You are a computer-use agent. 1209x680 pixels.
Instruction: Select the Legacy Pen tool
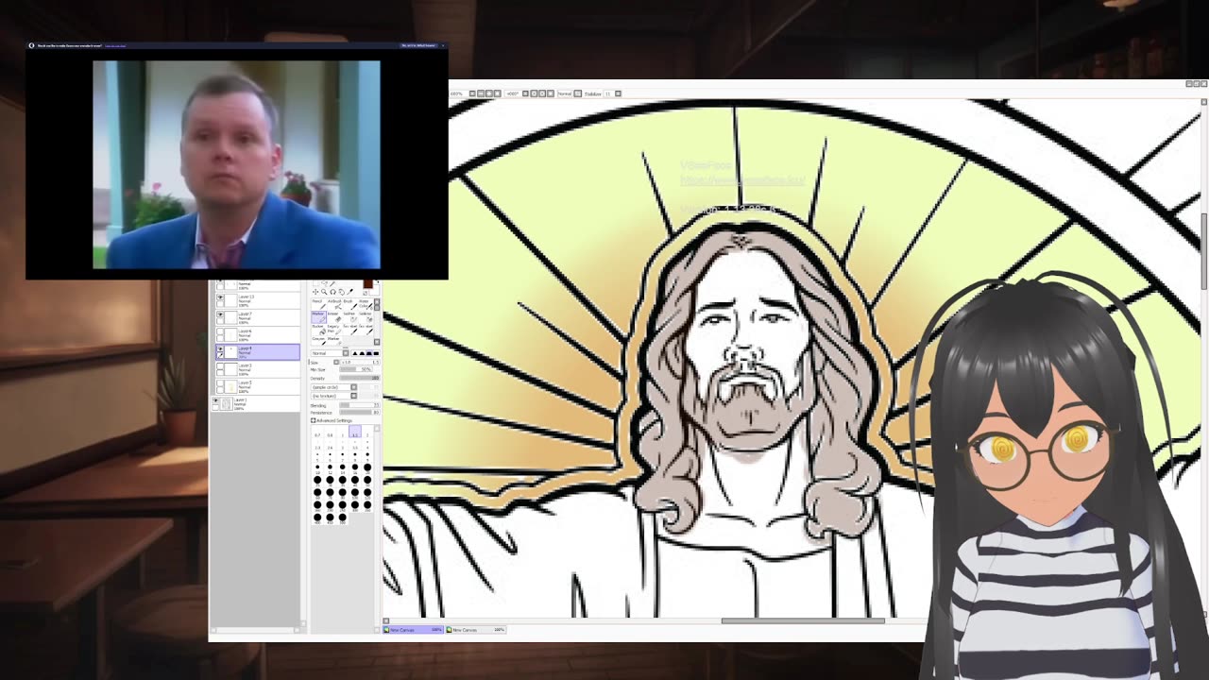pyautogui.click(x=334, y=331)
